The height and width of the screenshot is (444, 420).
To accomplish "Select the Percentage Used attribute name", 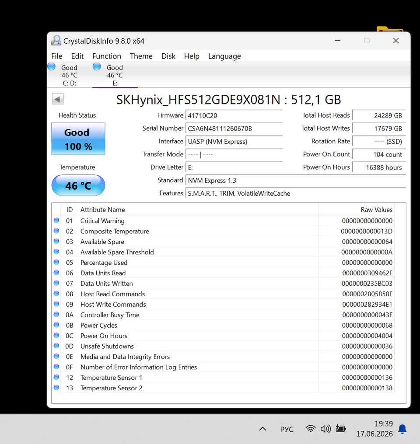I will click(104, 263).
